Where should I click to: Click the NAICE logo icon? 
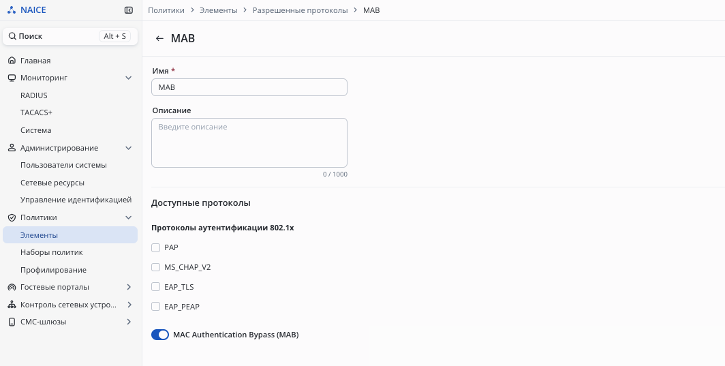[11, 10]
